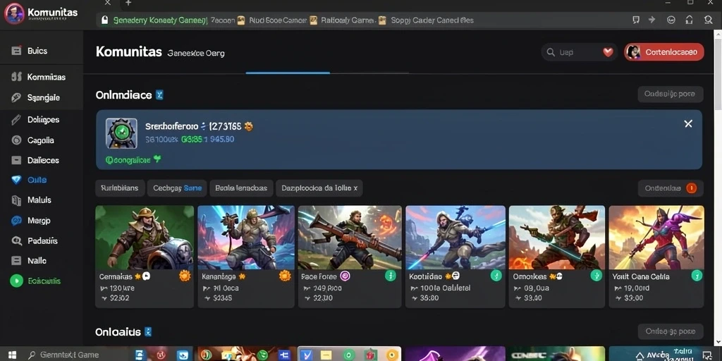The height and width of the screenshot is (361, 722).
Task: Open the Cemakas game thumbnail
Action: tap(145, 237)
